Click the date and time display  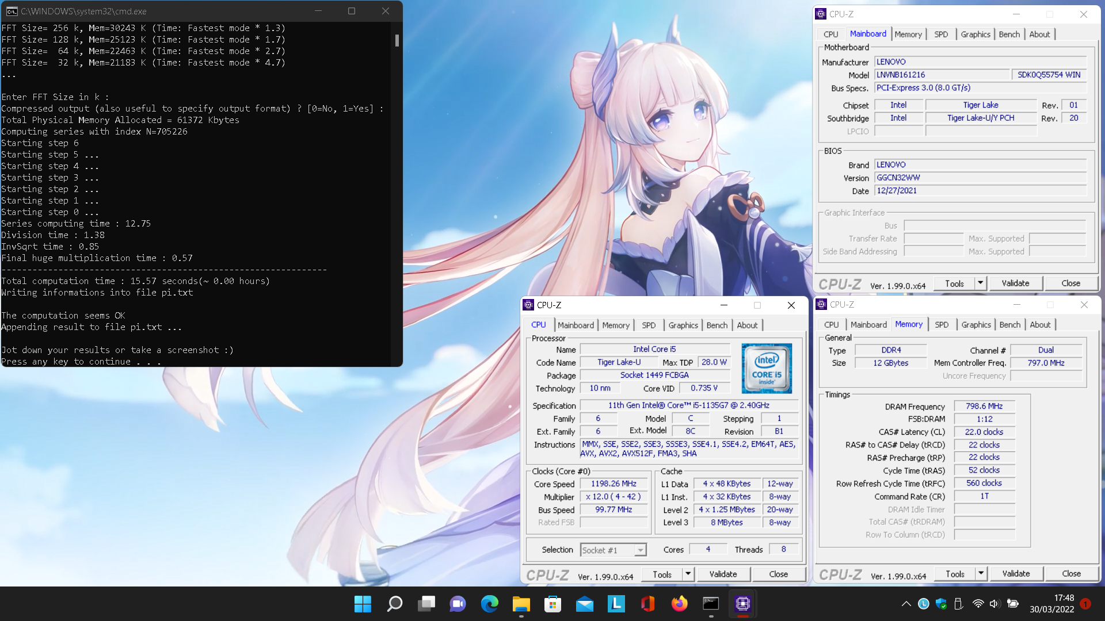tap(1052, 604)
